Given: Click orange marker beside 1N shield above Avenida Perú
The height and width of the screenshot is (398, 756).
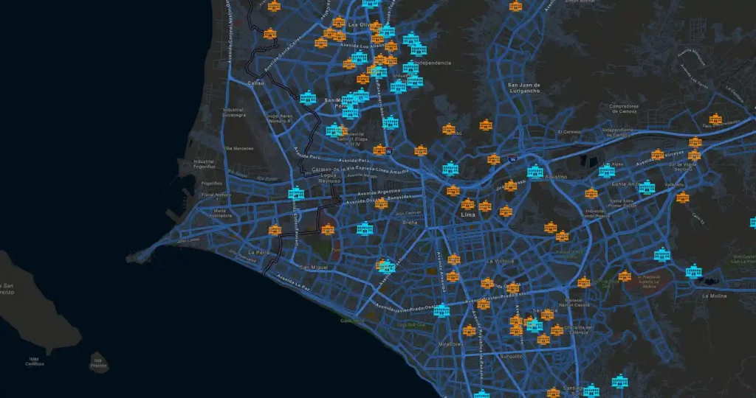Looking at the screenshot, I should 379,150.
